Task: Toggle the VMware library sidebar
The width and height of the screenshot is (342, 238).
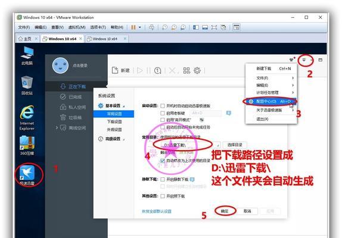Action: tap(196, 27)
